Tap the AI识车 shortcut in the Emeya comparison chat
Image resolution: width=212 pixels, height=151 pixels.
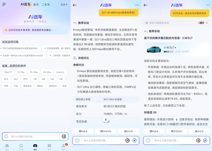pyautogui.click(x=128, y=131)
